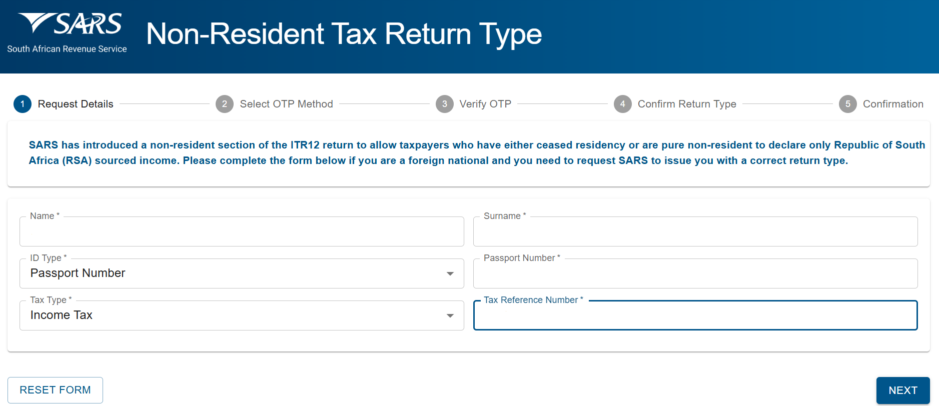Screen dimensions: 939x406
Task: Select step 3 circle icon
Action: 445,104
